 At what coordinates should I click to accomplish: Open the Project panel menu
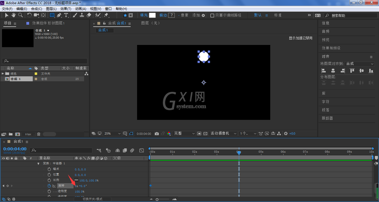pos(15,24)
